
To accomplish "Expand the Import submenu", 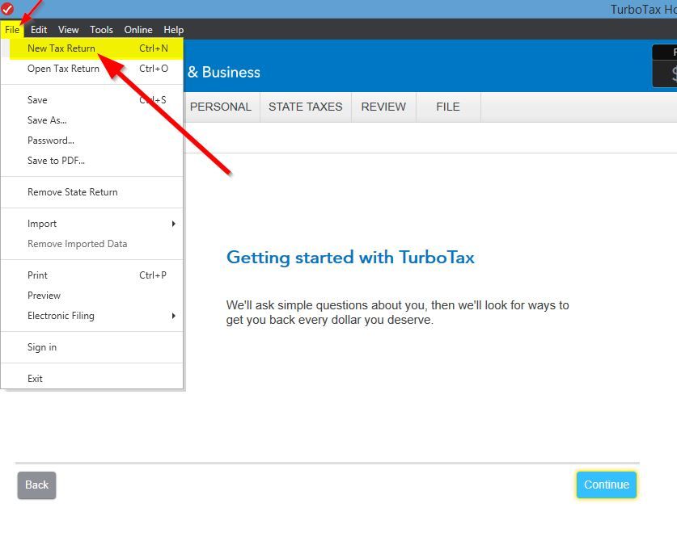I will pos(92,224).
